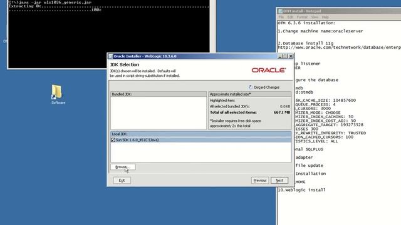401x225 pixels.
Task: Click the '10.weblogic install' line in Notepad
Action: (301, 190)
